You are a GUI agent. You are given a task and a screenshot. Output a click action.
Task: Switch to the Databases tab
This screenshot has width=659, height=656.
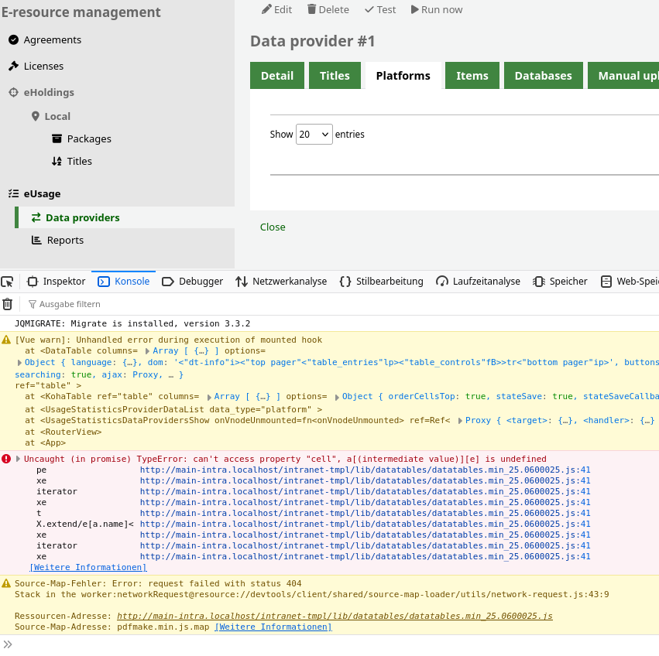tap(543, 75)
